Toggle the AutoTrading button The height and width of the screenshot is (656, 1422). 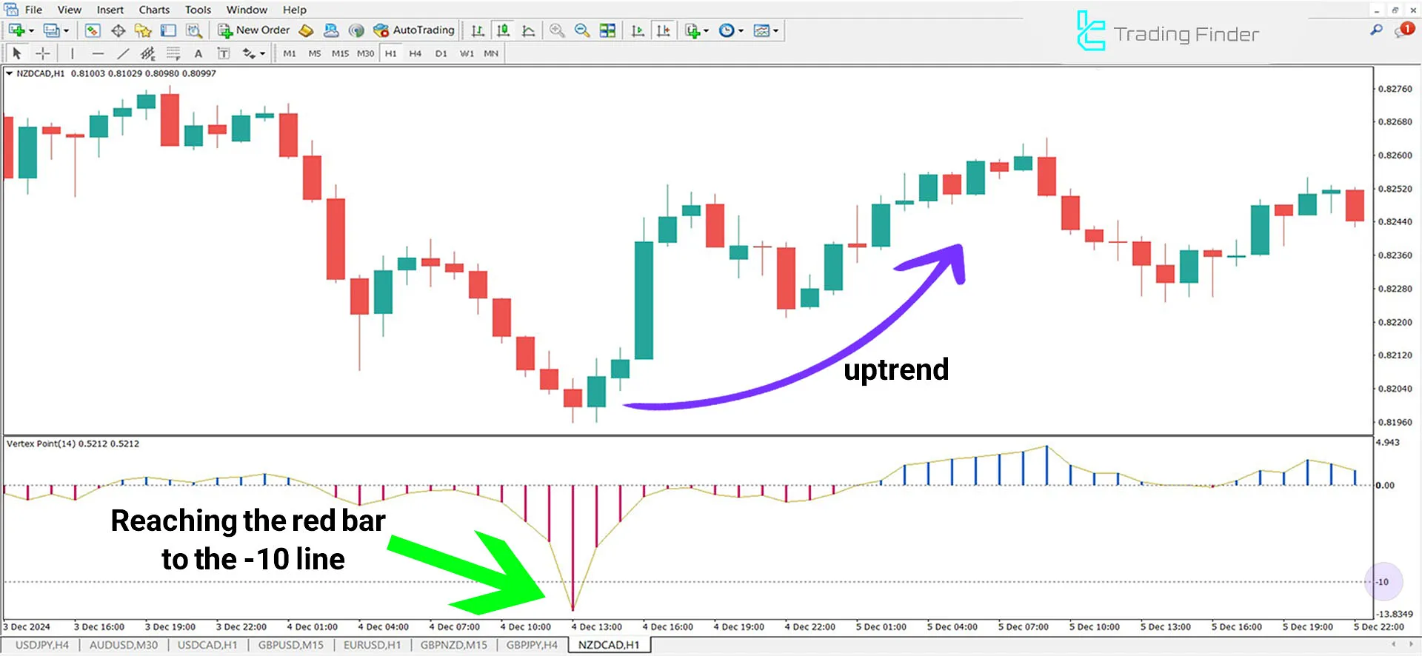pos(414,30)
